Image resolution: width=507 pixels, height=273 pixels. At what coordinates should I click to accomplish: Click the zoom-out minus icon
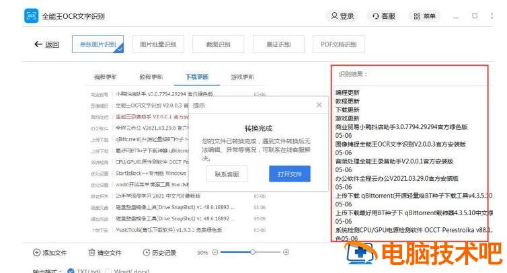[x=215, y=252]
